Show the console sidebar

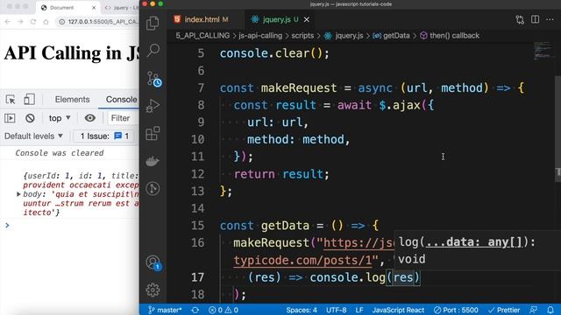10,118
